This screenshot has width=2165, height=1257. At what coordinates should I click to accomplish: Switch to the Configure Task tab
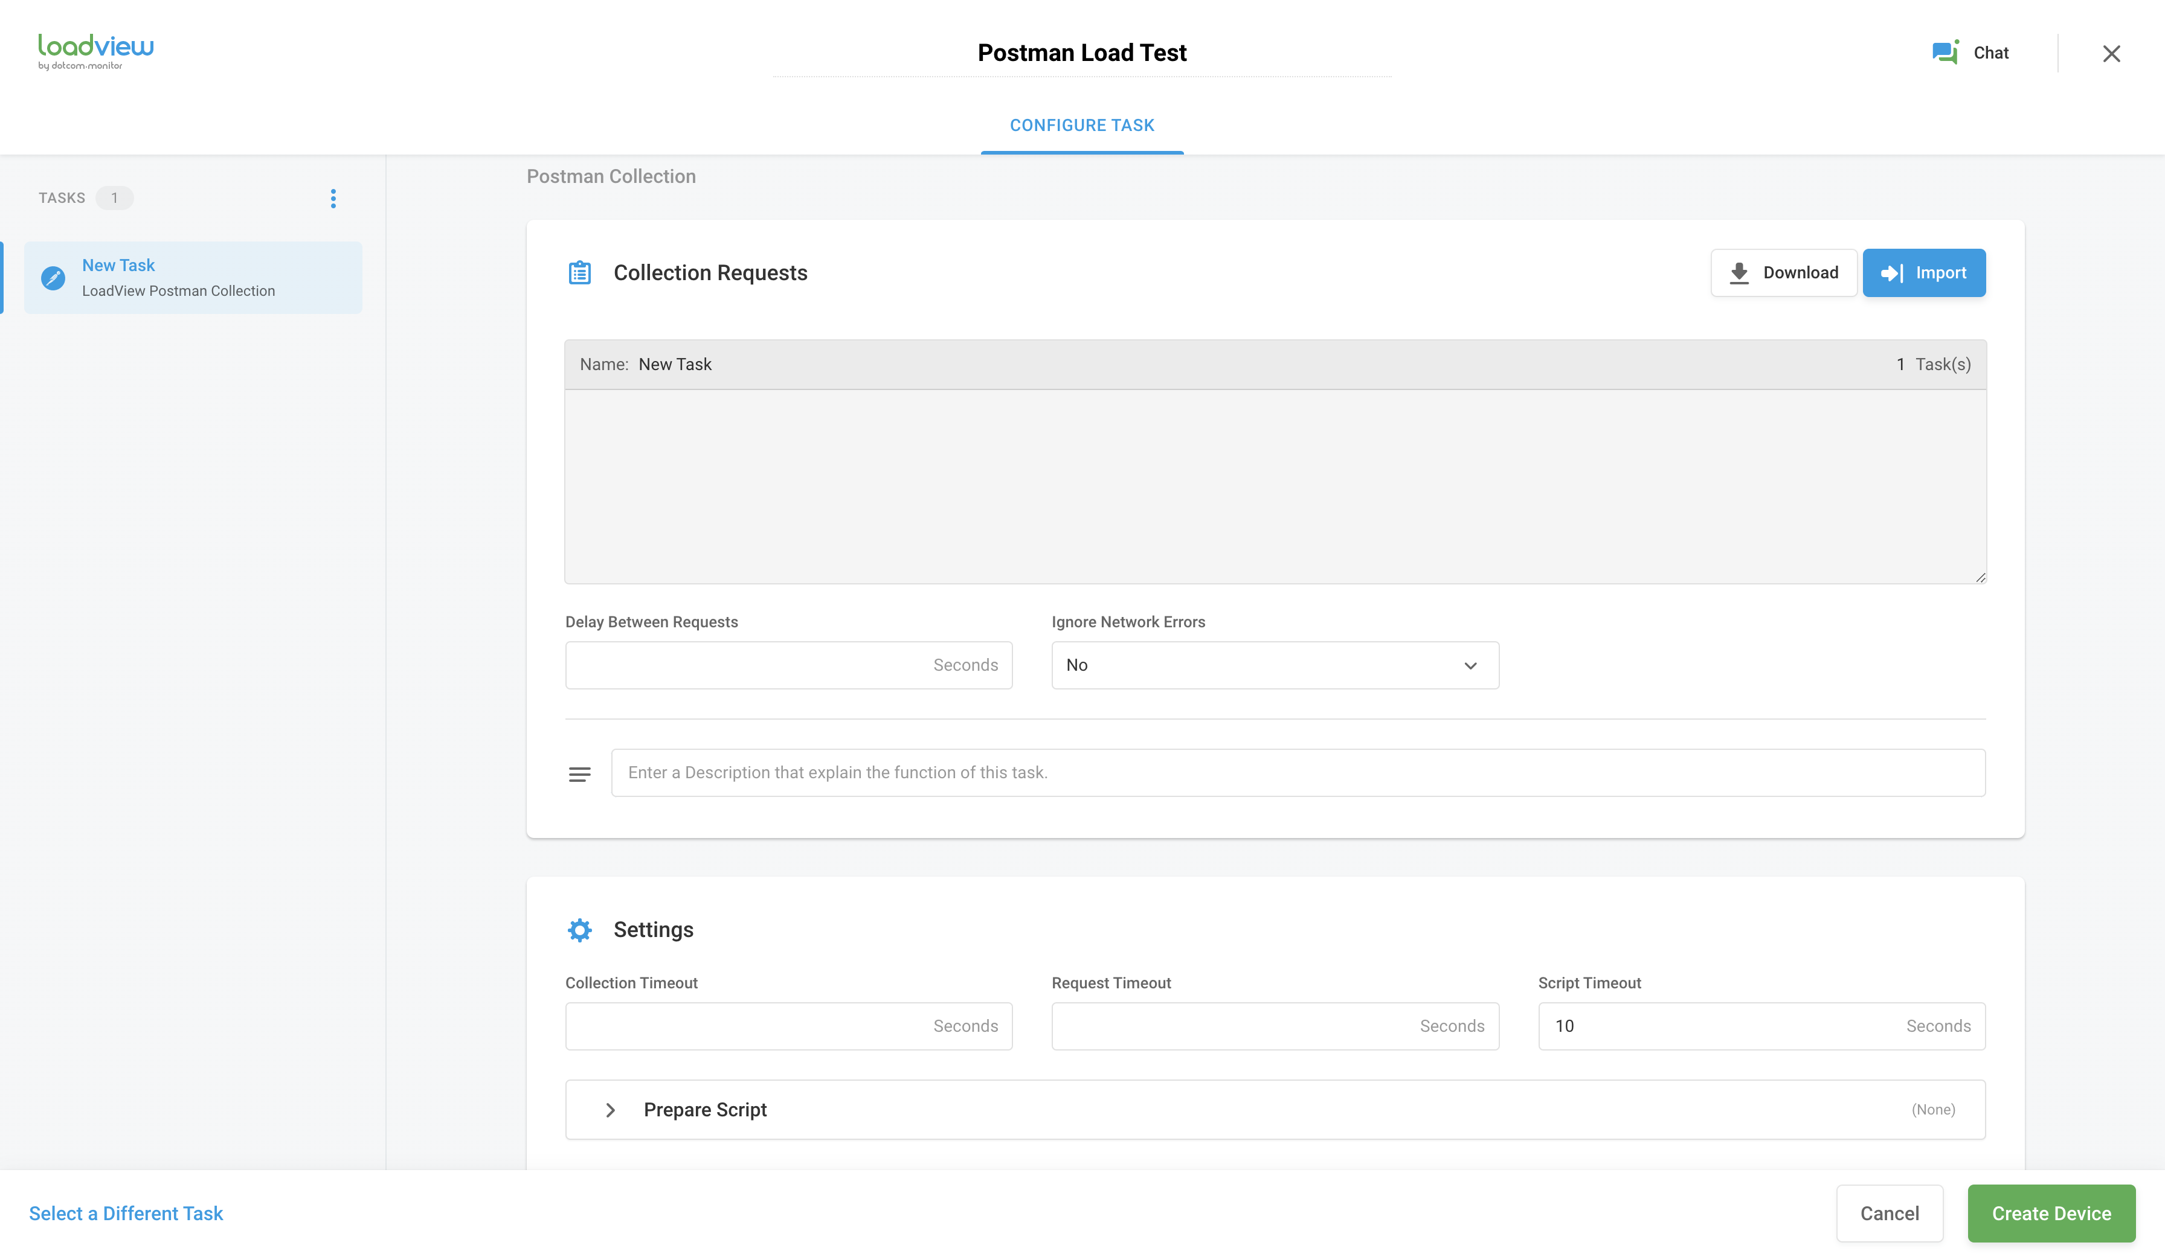(1082, 126)
